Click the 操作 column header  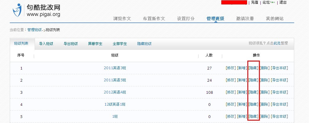256,56
